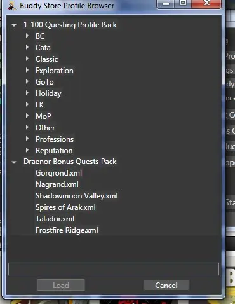
Task: Select the Exploration tree item
Action: pyautogui.click(x=55, y=71)
